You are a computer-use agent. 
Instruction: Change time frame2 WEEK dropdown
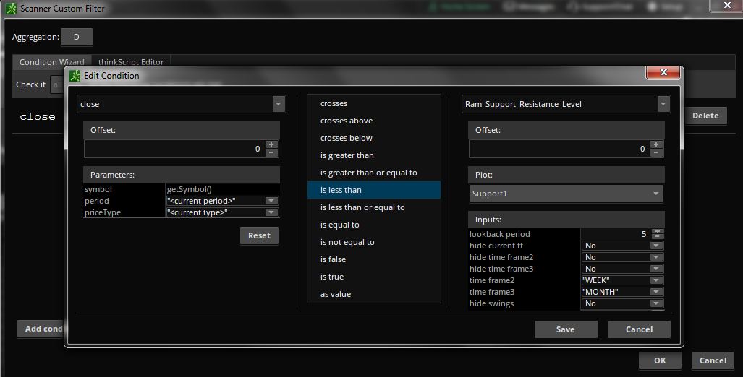[x=656, y=280]
